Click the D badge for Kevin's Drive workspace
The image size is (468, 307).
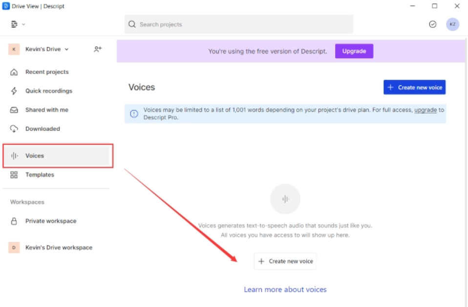pyautogui.click(x=14, y=248)
